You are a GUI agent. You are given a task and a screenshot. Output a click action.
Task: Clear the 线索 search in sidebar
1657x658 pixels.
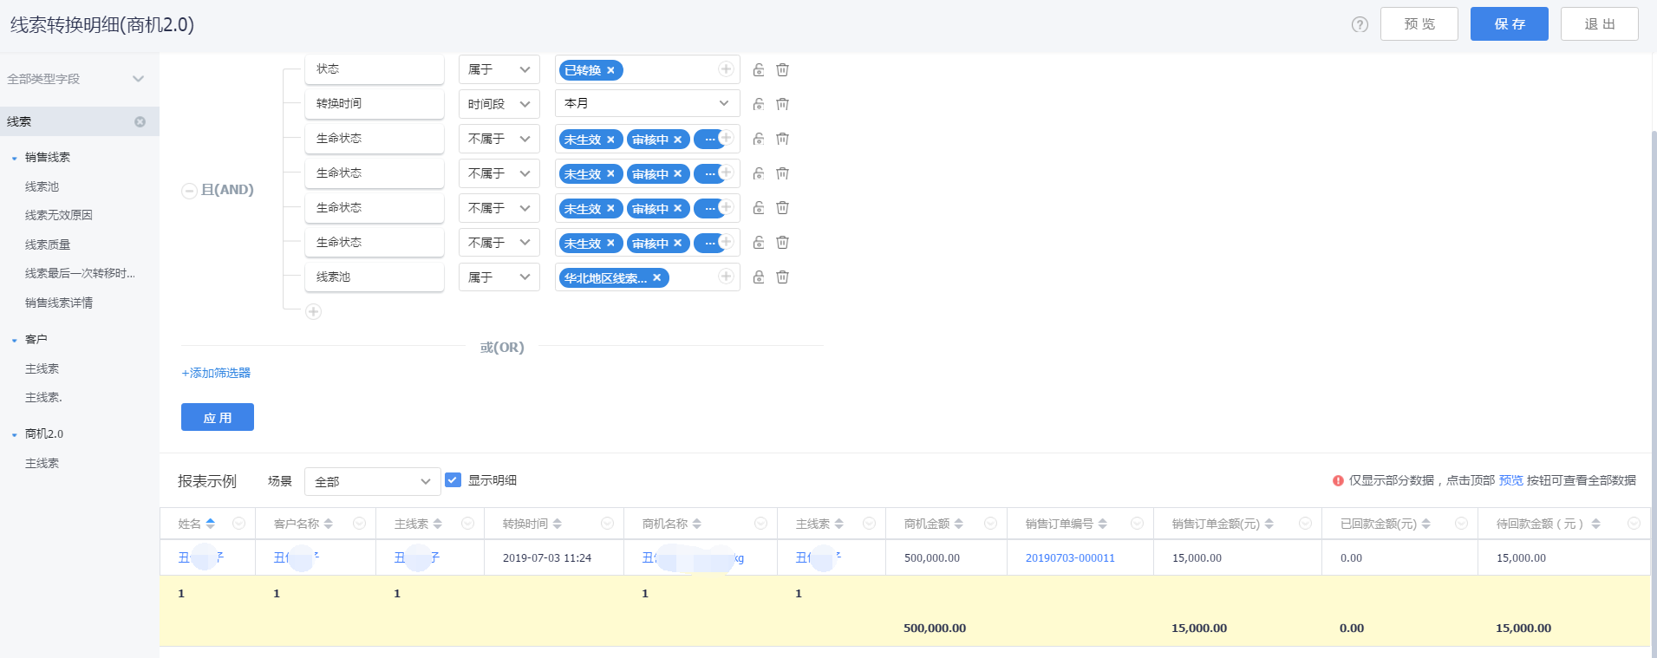pyautogui.click(x=140, y=122)
